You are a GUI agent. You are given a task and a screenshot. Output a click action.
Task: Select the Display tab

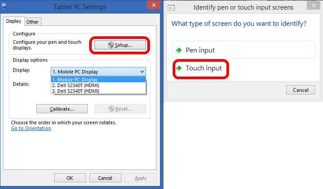[14, 21]
